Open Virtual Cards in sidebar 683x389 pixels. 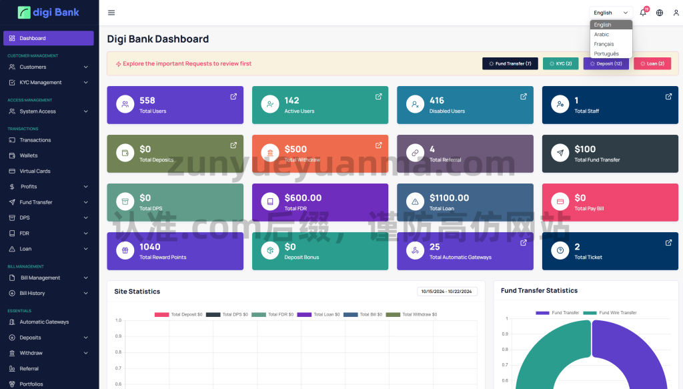(x=48, y=171)
